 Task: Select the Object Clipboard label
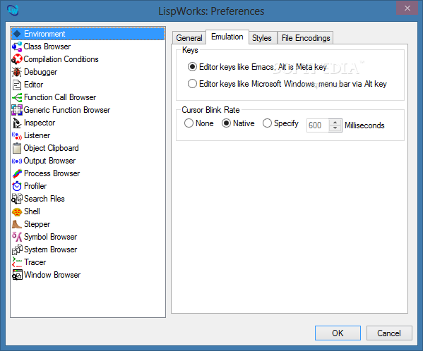coord(51,148)
